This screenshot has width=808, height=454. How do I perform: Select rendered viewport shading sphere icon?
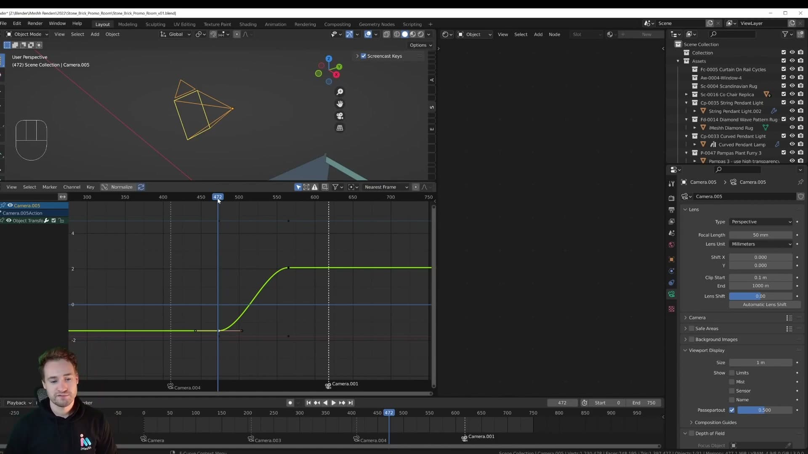(x=420, y=34)
